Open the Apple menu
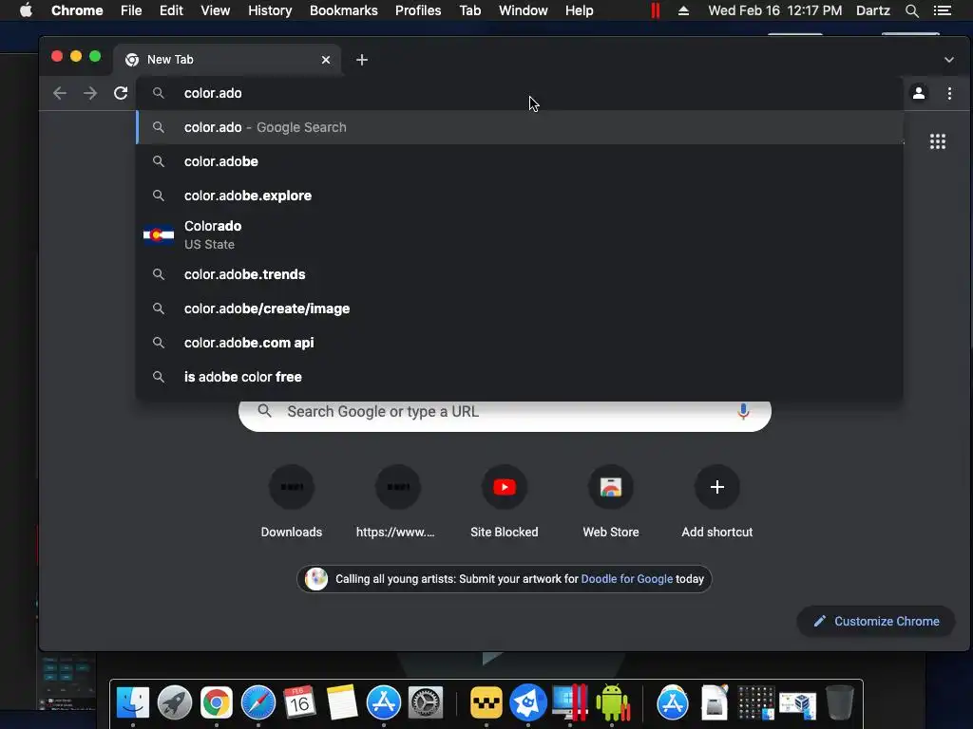 tap(26, 10)
